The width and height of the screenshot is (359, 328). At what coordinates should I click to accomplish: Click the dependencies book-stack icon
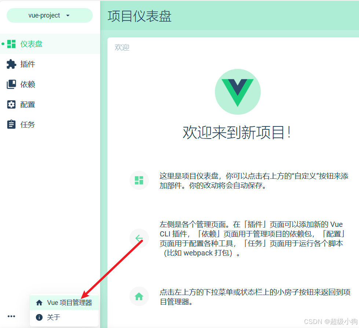(x=11, y=84)
